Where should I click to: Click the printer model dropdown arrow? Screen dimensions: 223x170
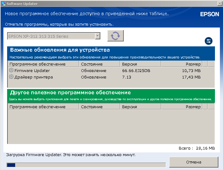(x=97, y=36)
